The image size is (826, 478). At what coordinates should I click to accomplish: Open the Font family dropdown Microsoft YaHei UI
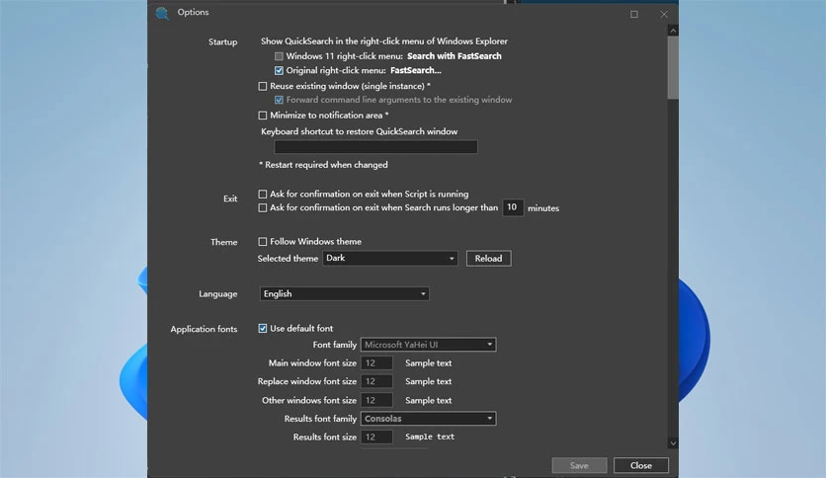tap(428, 345)
